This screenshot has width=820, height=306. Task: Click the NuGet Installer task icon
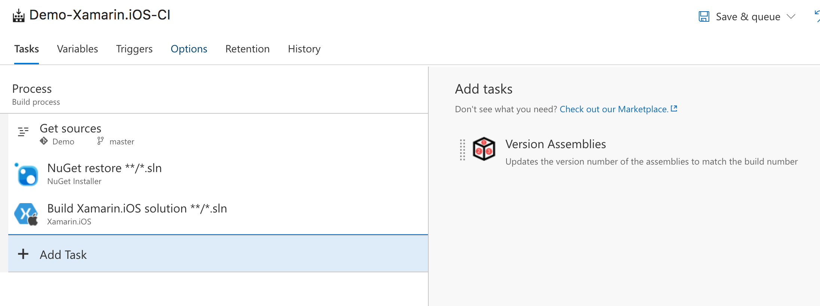pos(27,174)
